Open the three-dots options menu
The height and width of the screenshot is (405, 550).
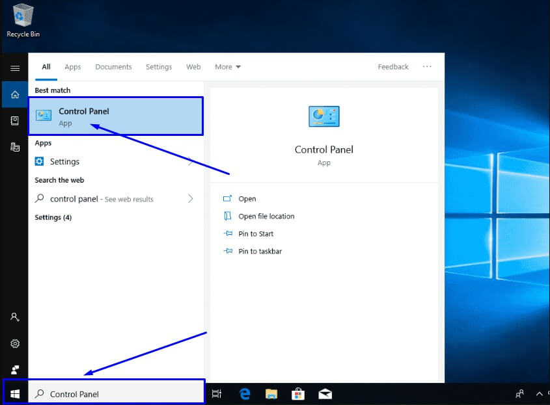click(427, 66)
